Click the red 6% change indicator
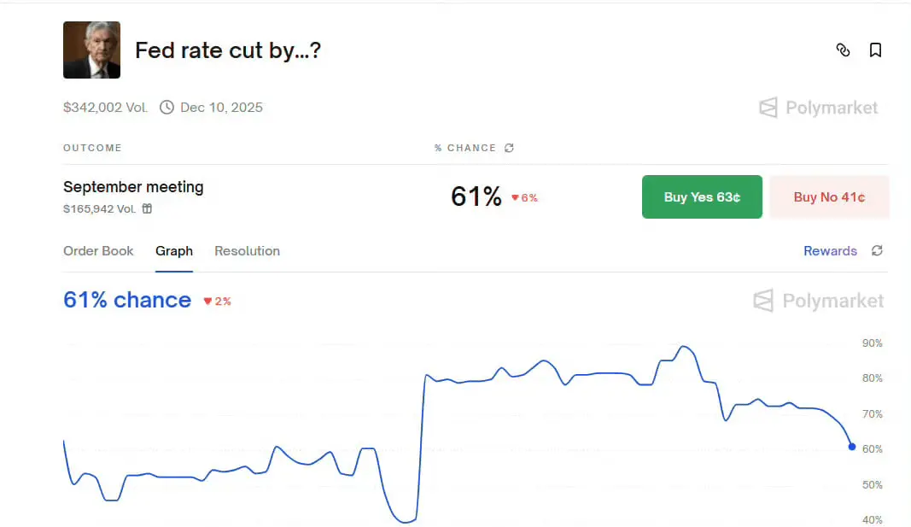The width and height of the screenshot is (911, 527). pos(524,197)
